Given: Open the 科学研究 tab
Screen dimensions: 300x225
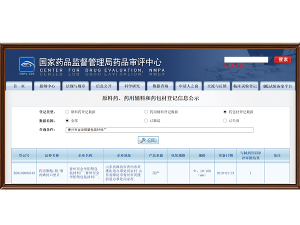Looking at the screenshot, I should (x=132, y=86).
